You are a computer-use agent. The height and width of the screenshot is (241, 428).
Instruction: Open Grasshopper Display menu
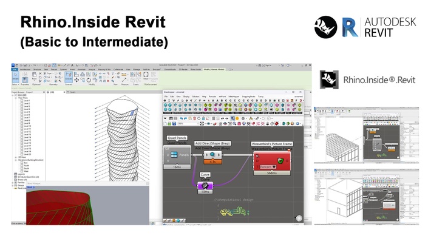186,97
